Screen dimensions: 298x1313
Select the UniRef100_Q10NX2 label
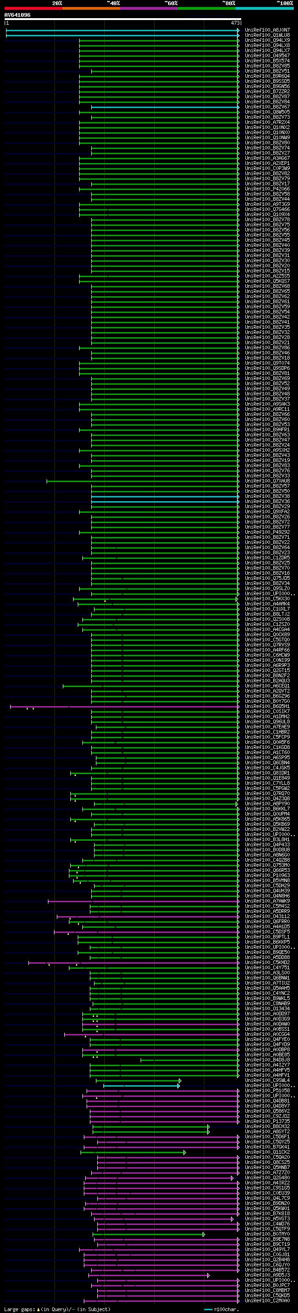[x=267, y=128]
